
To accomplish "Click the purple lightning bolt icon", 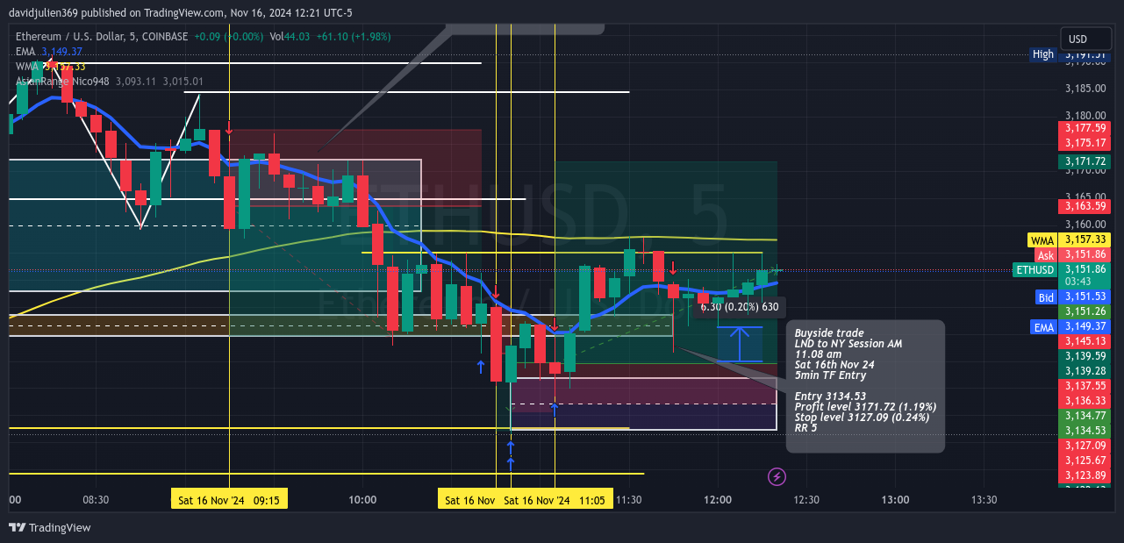I will point(777,476).
